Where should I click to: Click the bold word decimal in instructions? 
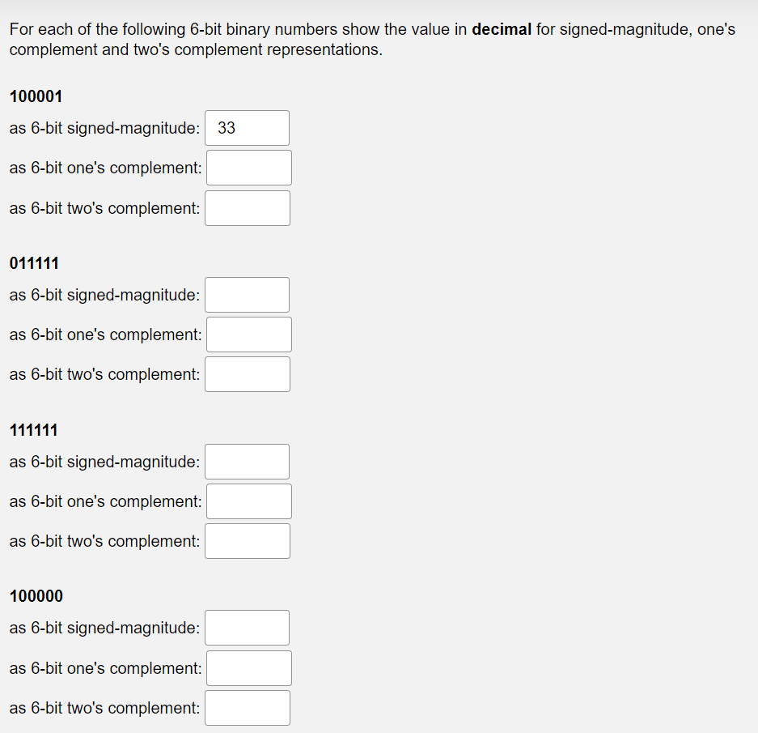pyautogui.click(x=502, y=29)
